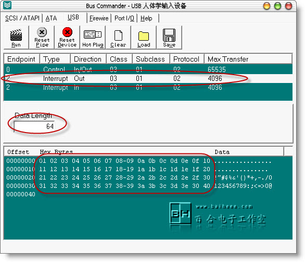The width and height of the screenshot is (305, 262).
Task: Click the Protocol column header
Action: click(187, 59)
